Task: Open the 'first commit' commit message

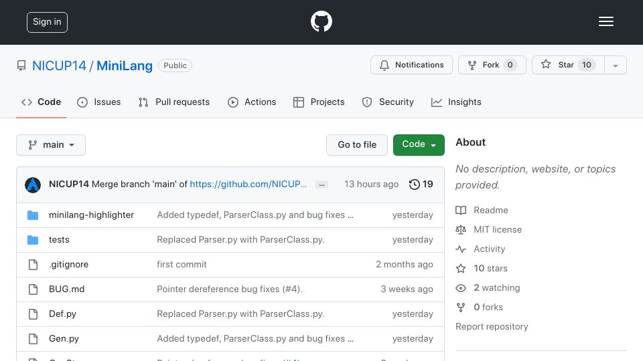Action: [182, 265]
